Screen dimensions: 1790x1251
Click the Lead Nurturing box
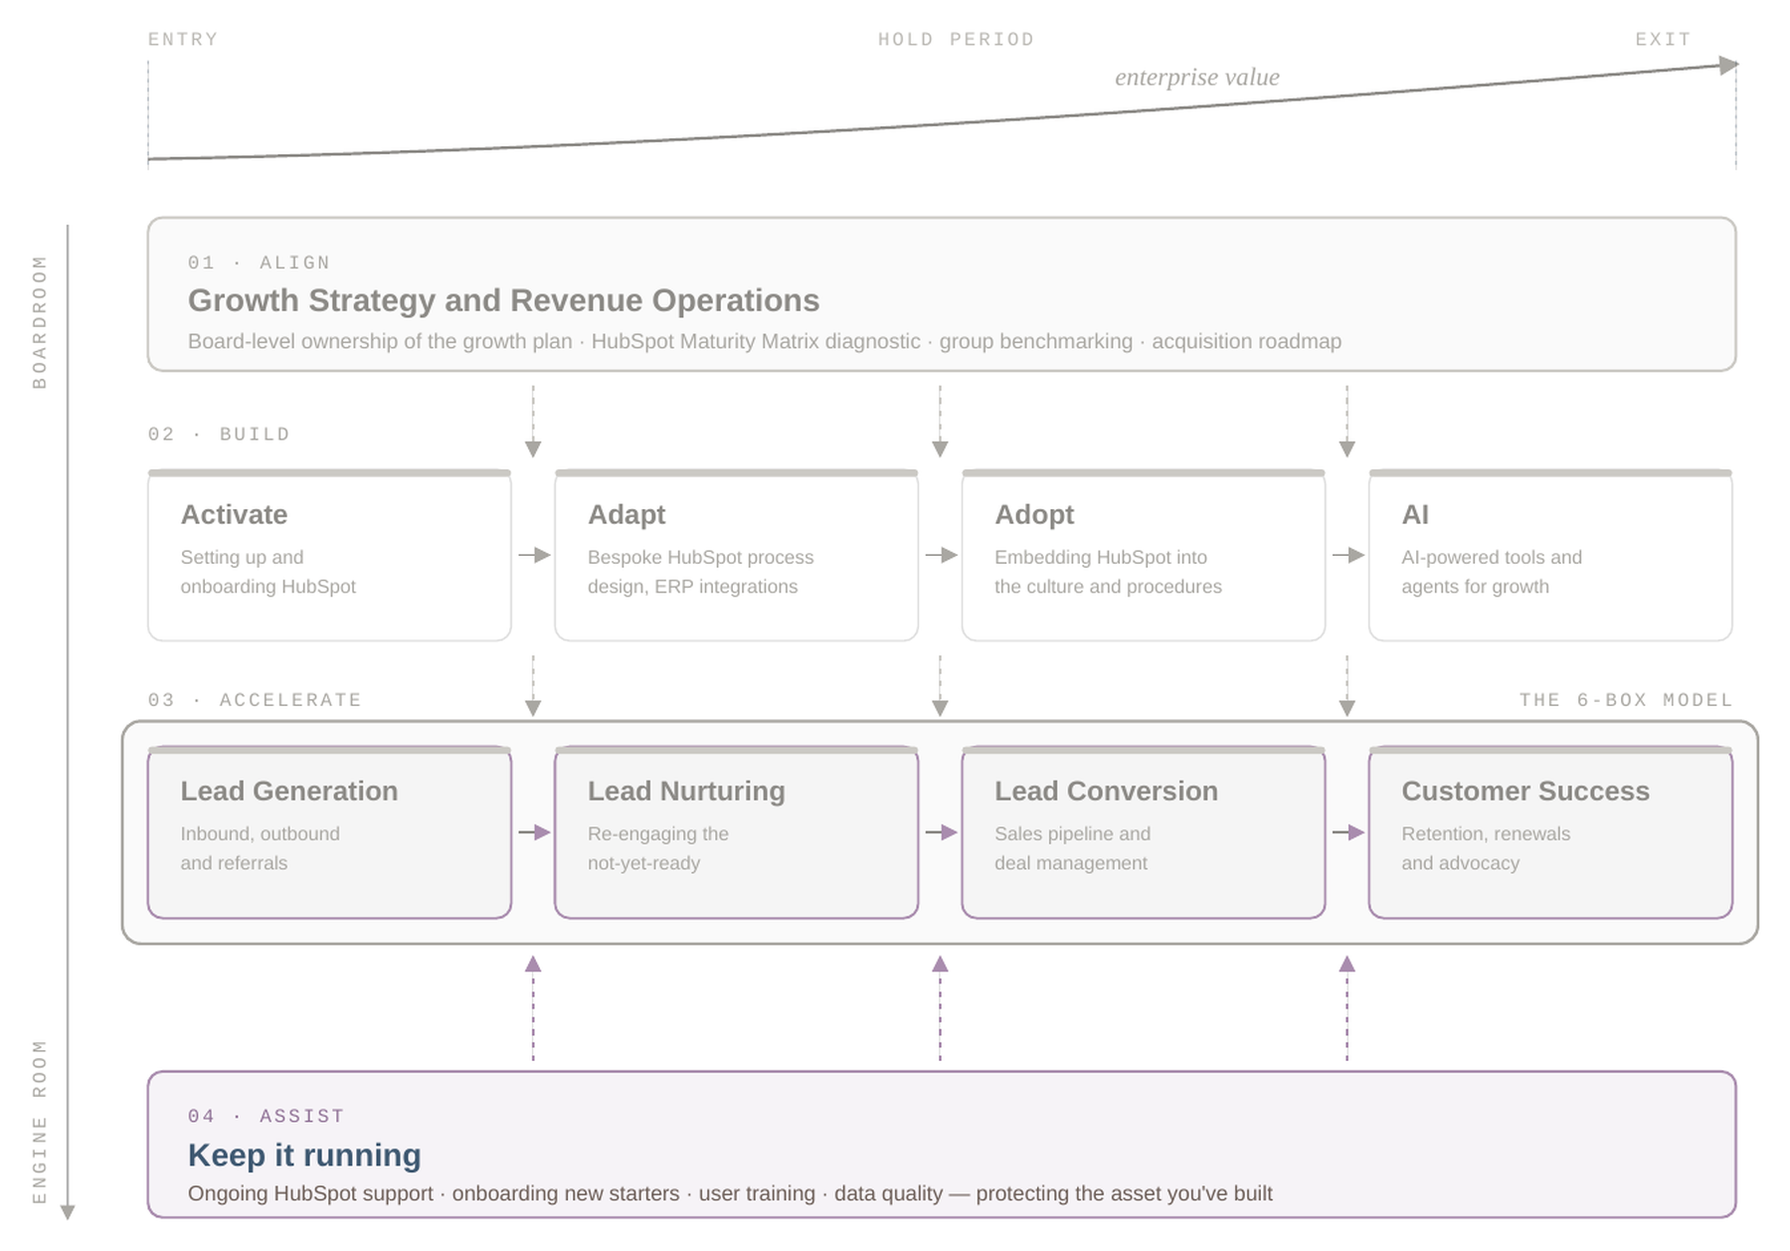736,832
